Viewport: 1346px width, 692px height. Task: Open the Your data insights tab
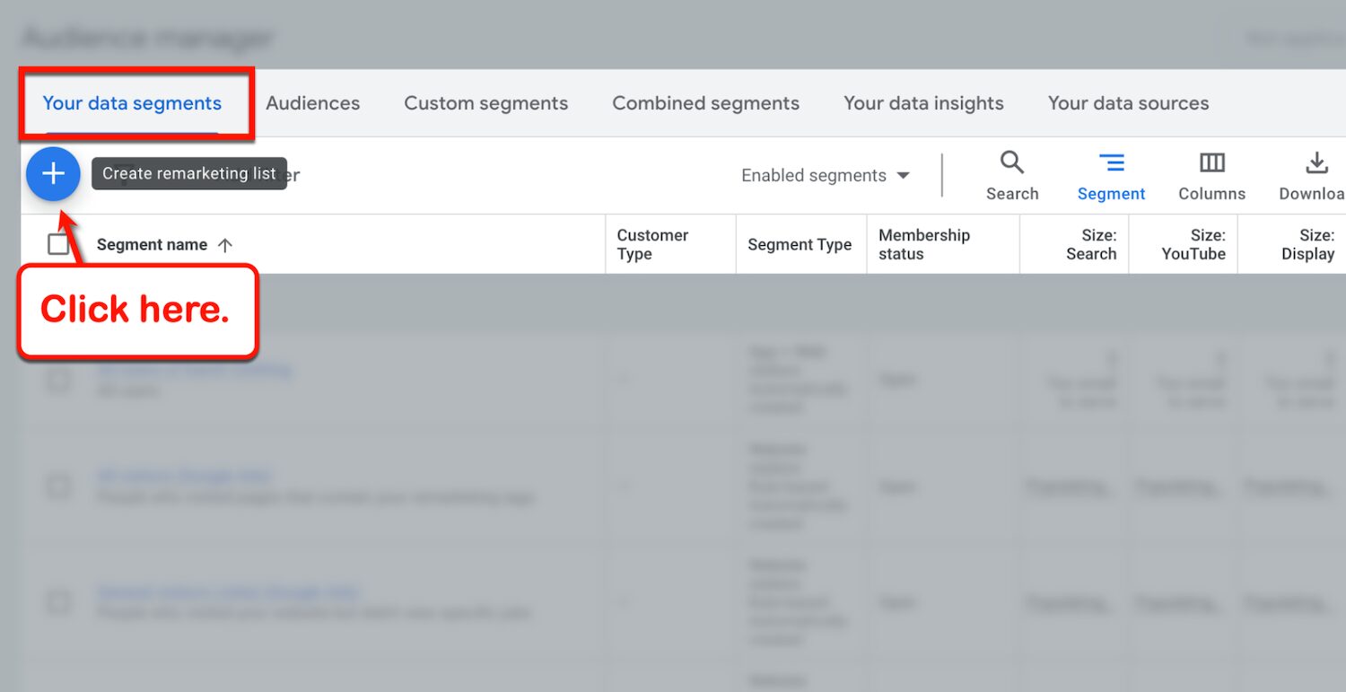click(x=923, y=103)
